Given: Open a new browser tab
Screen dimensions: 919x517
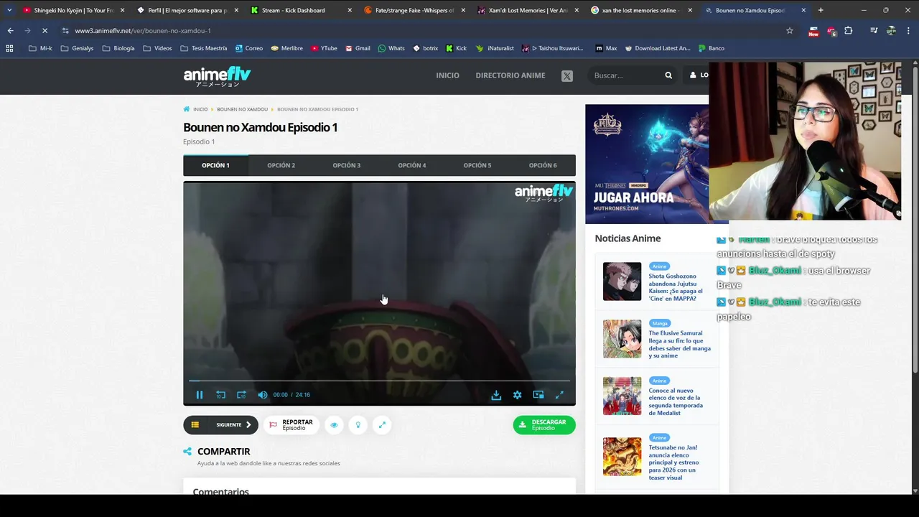Looking at the screenshot, I should pos(821,10).
